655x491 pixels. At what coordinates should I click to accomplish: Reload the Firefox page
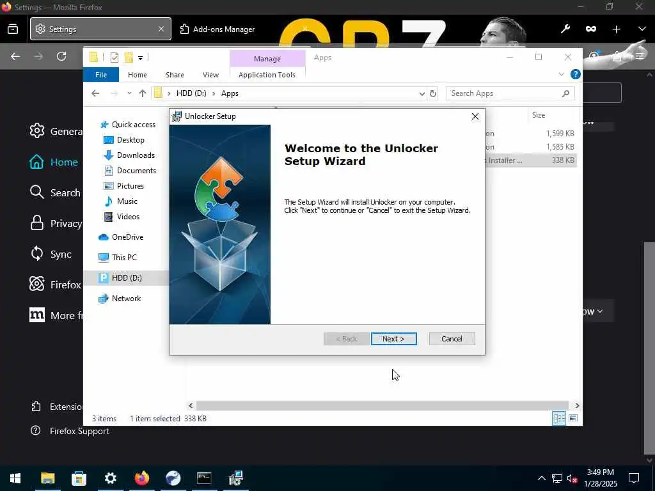61,56
